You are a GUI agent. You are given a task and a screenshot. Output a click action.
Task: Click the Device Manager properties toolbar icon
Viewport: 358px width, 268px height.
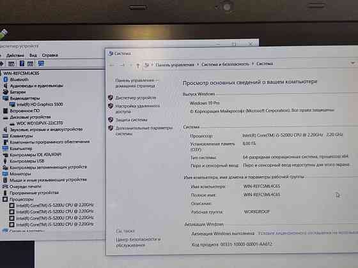(12, 64)
